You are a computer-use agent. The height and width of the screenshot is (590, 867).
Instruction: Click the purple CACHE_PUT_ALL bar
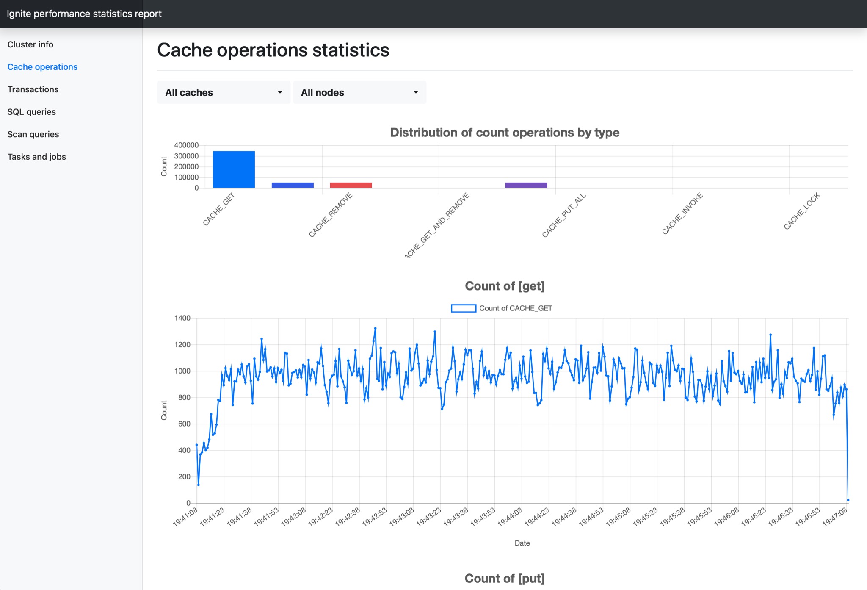pyautogui.click(x=526, y=184)
